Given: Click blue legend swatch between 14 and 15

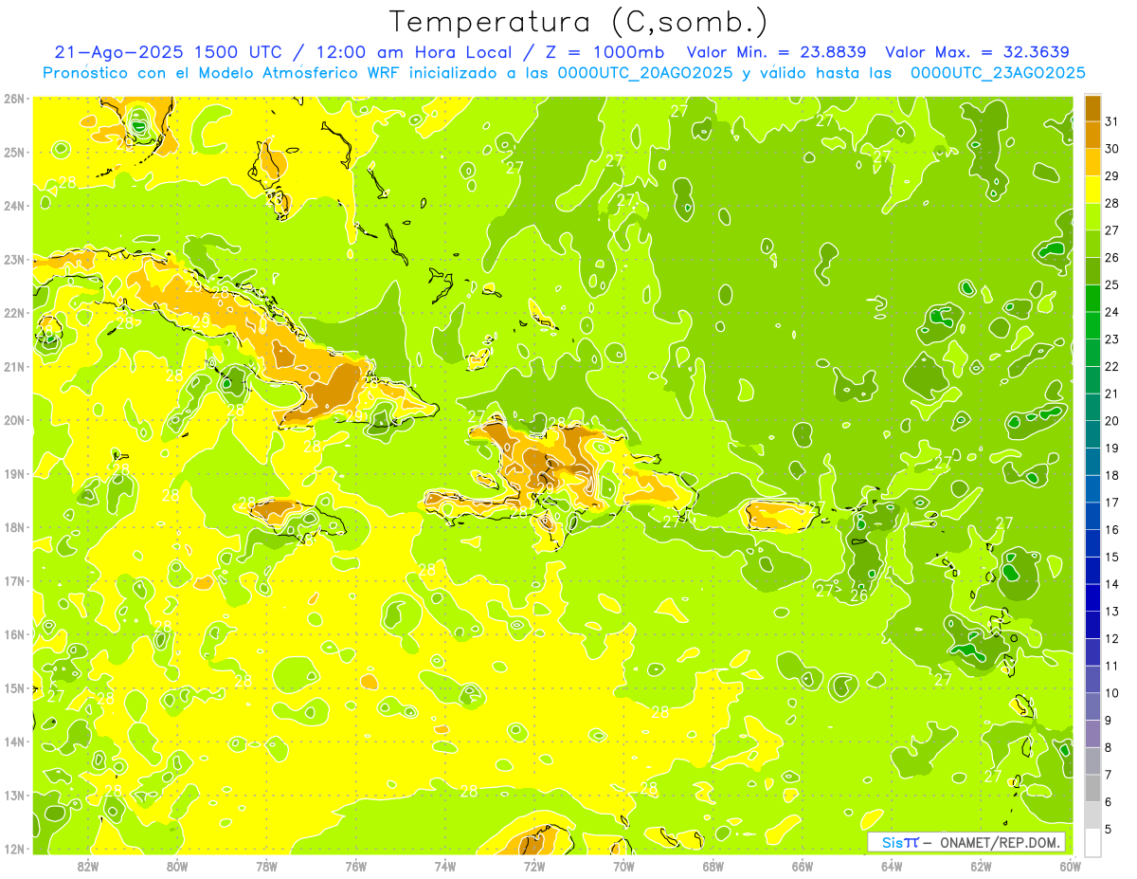Looking at the screenshot, I should click(1092, 571).
